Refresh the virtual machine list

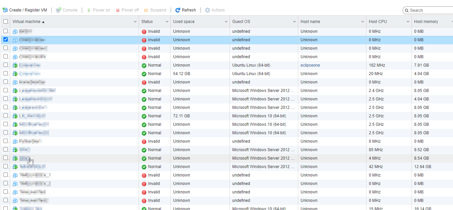186,10
